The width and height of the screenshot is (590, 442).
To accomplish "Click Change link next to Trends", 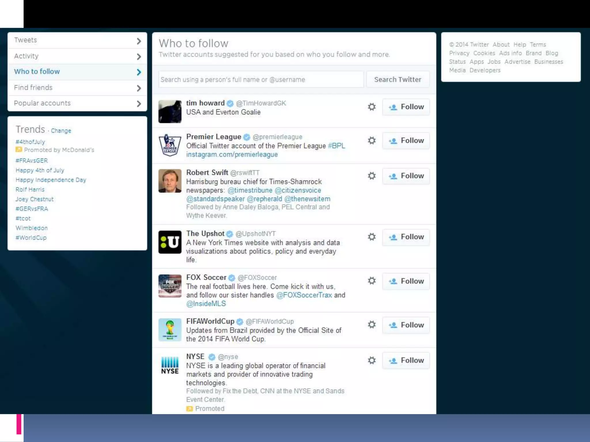I will [x=61, y=131].
